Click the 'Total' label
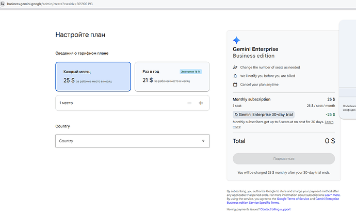The image size is (356, 215). click(239, 141)
